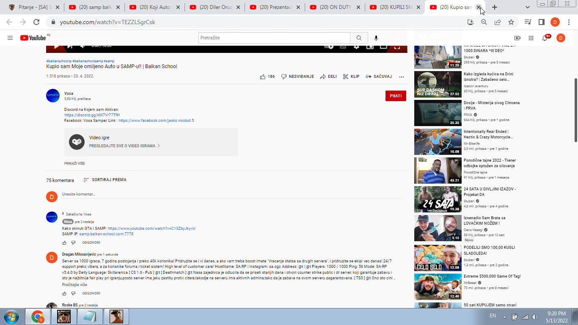Open the facebook.com/jasko.noobot.5 link
Viewport: 578px width, 325px height.
tap(156, 121)
